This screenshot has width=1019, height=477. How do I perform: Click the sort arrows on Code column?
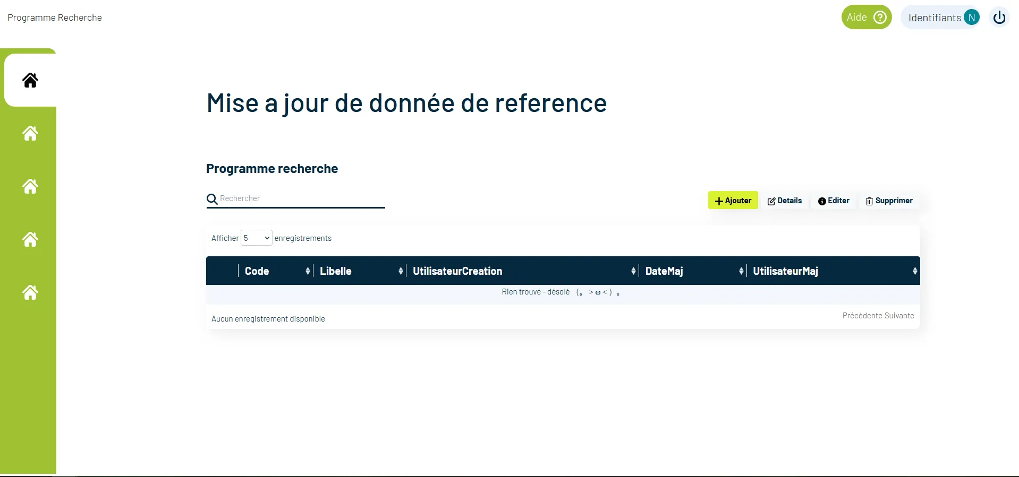(308, 271)
